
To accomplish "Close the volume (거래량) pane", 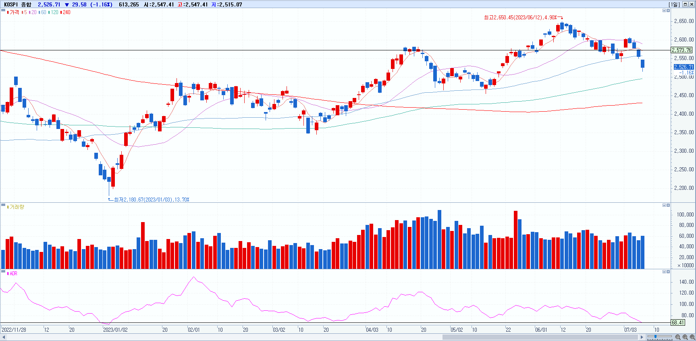I will 668,205.
